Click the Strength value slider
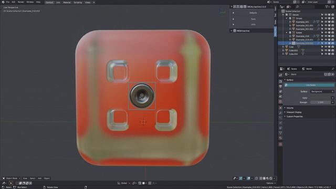 (x=320, y=102)
